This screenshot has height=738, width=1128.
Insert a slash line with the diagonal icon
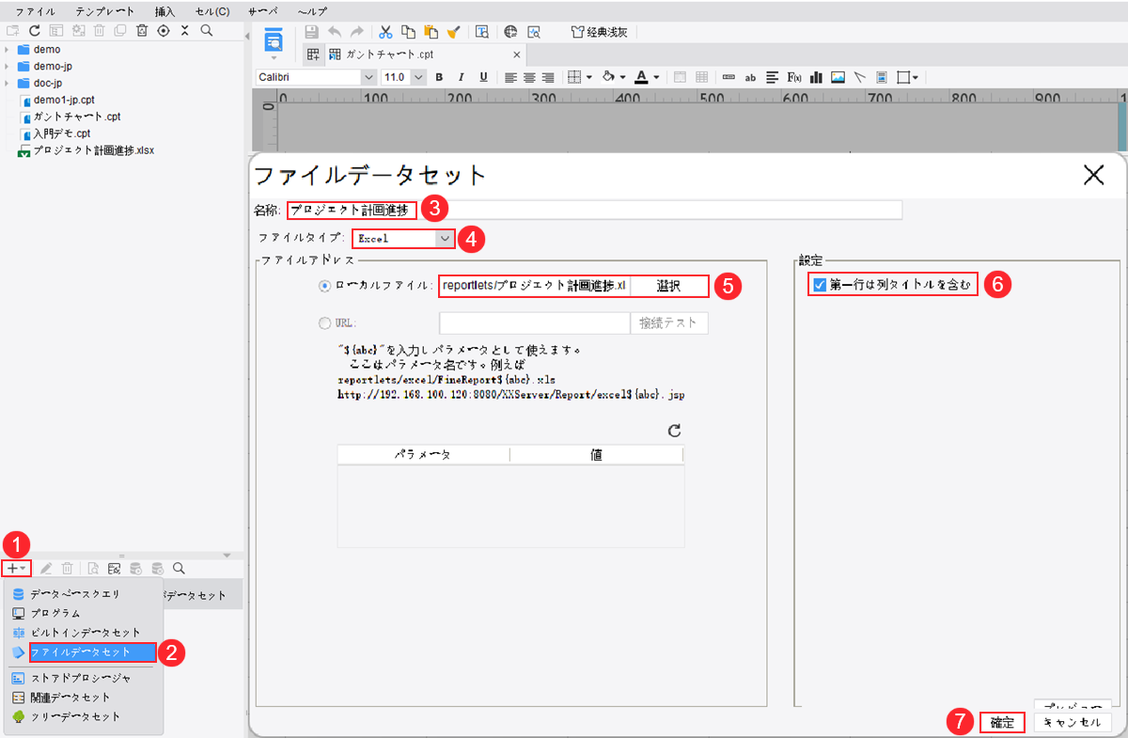click(x=859, y=77)
